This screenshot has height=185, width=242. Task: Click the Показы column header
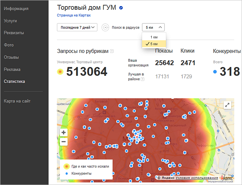coord(164,51)
